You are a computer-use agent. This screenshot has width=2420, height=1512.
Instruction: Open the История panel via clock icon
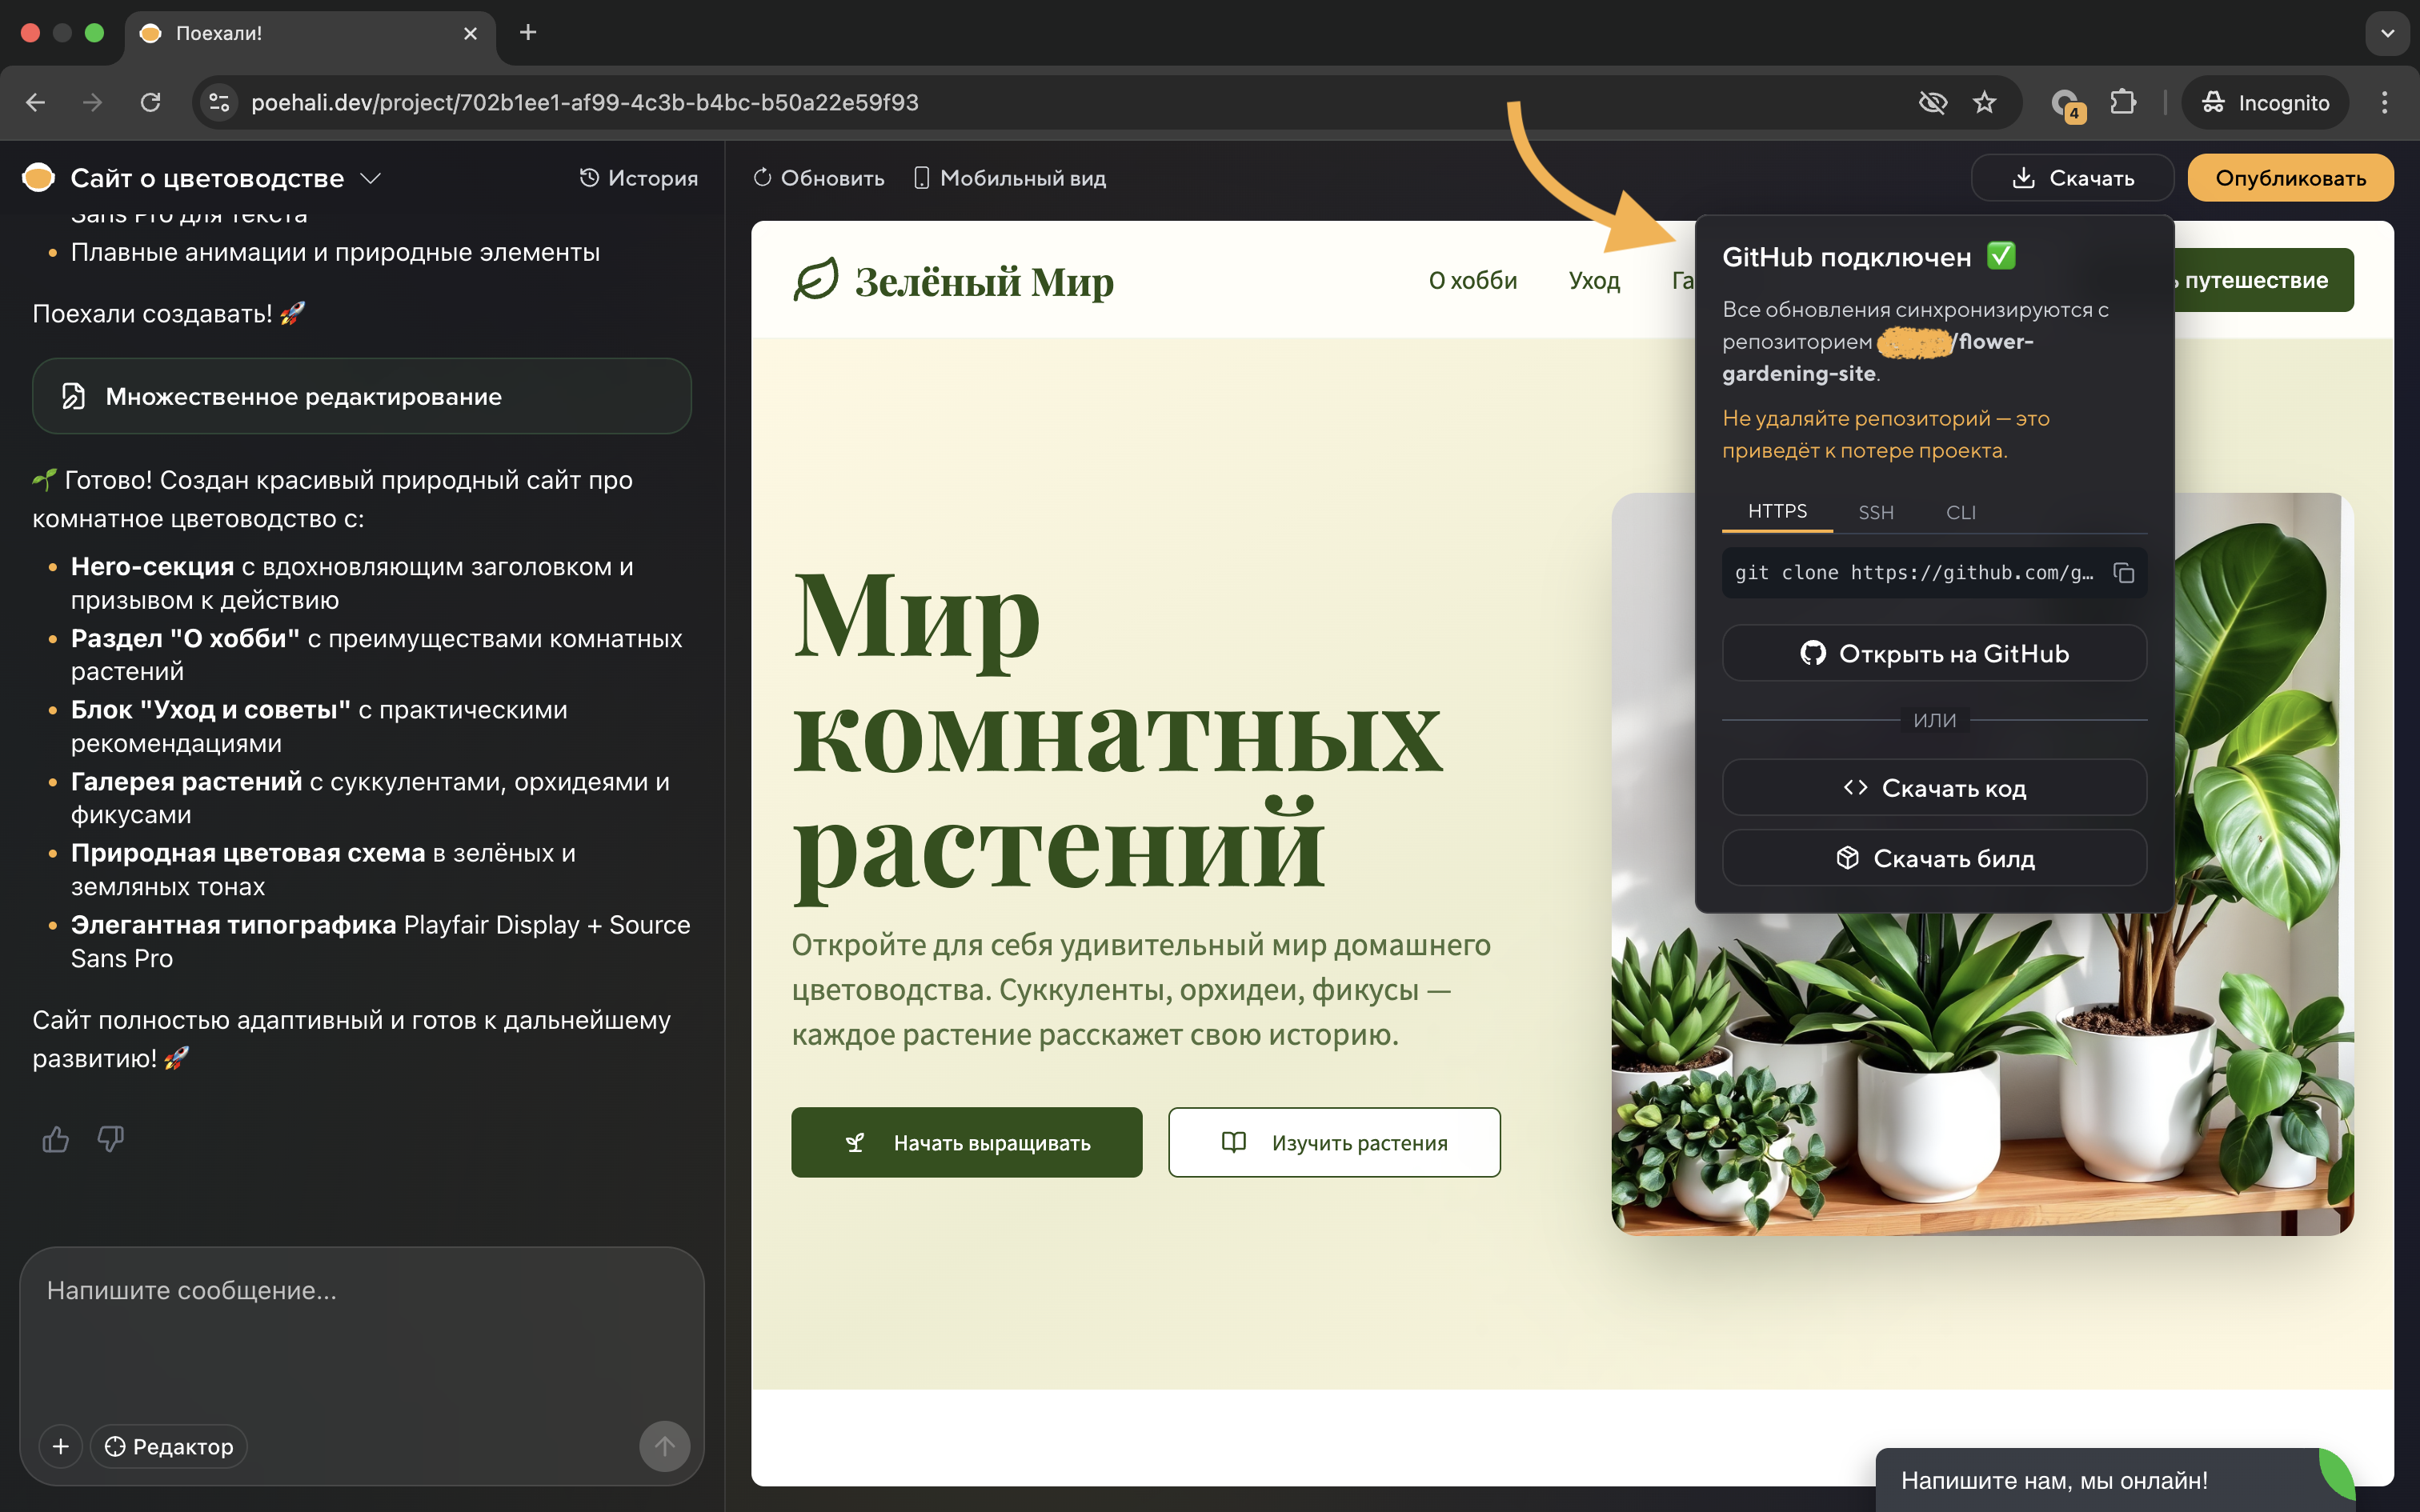(589, 177)
